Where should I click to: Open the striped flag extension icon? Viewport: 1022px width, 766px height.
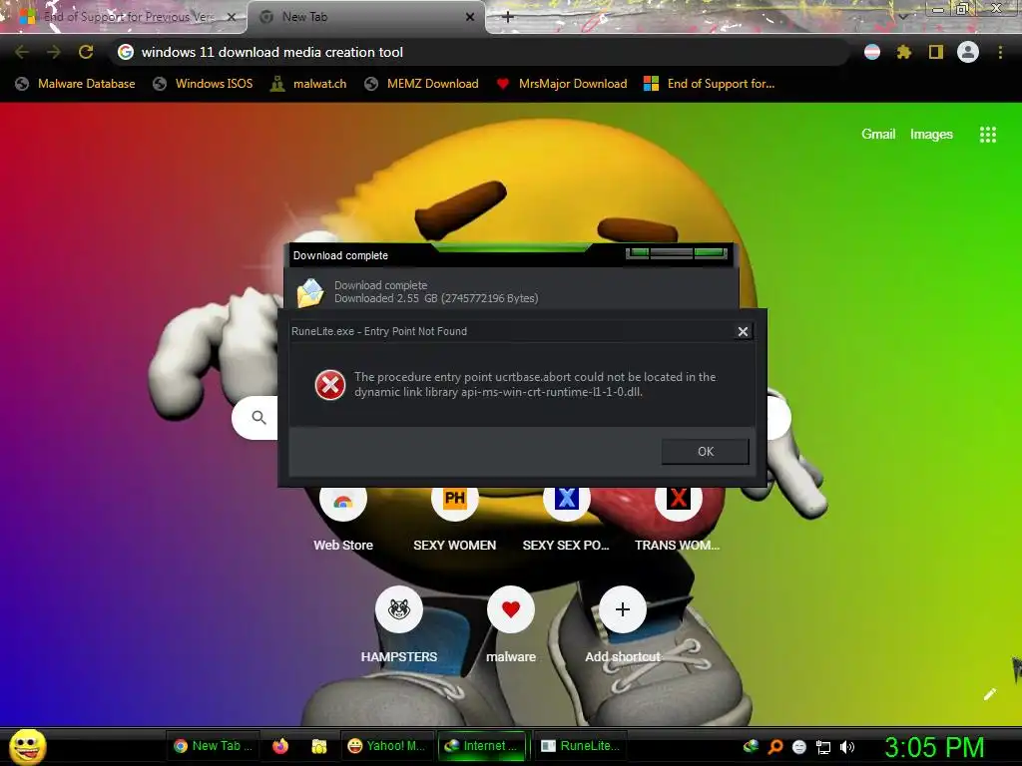tap(872, 52)
